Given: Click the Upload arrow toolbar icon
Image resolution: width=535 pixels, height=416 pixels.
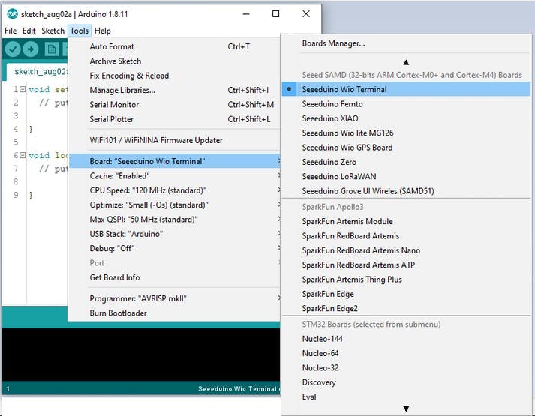Looking at the screenshot, I should click(x=31, y=49).
